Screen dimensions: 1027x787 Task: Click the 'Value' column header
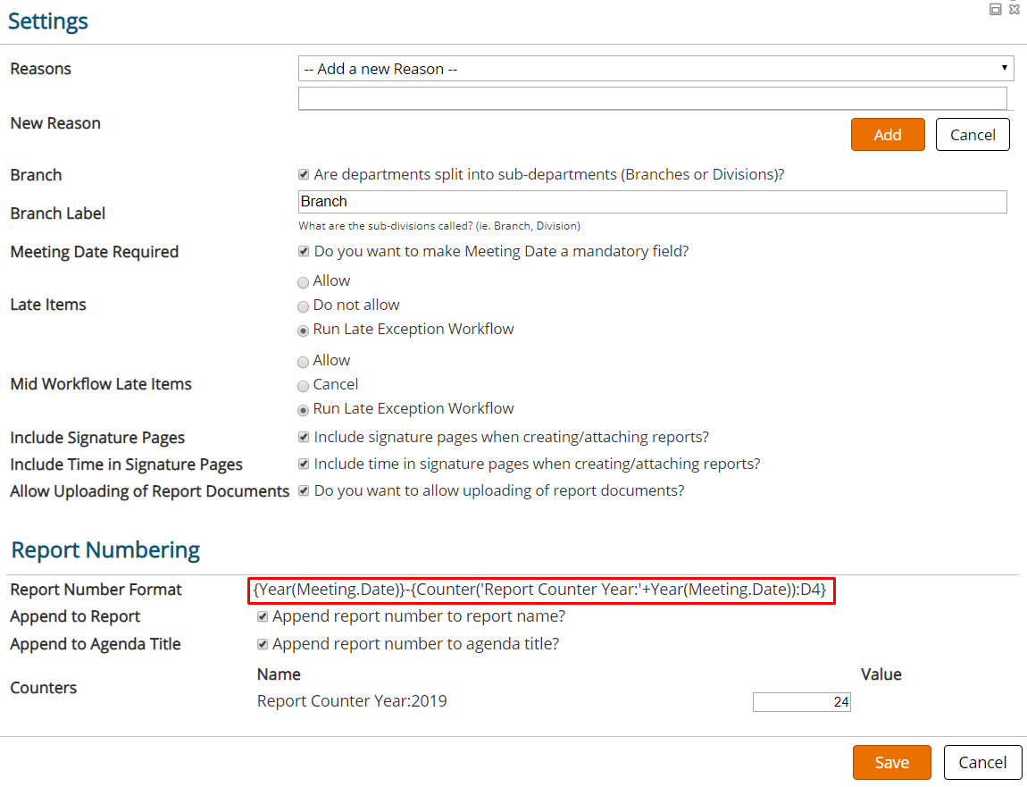pyautogui.click(x=881, y=674)
